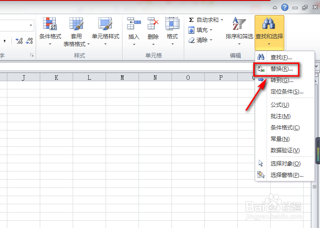Open Selection Pane (选择窗格(P)...)

[285, 175]
